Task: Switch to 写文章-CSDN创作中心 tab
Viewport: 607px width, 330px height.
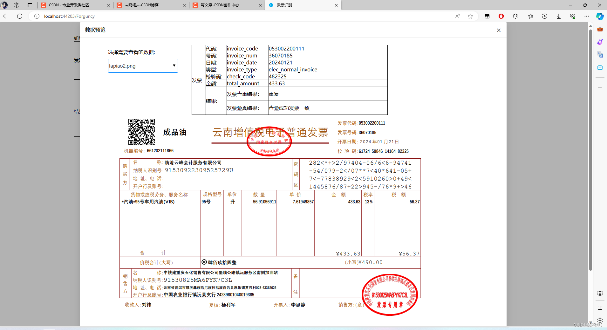Action: point(227,5)
